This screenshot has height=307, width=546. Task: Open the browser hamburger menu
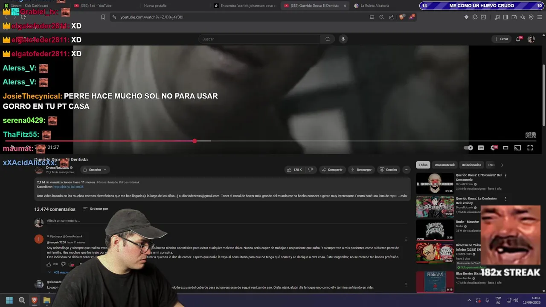pos(540,17)
